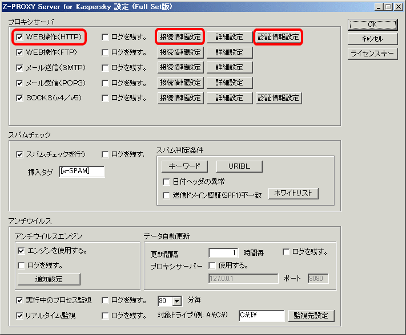Open 認証情報設定 for the SOCKS row
406x335 pixels.
278,98
